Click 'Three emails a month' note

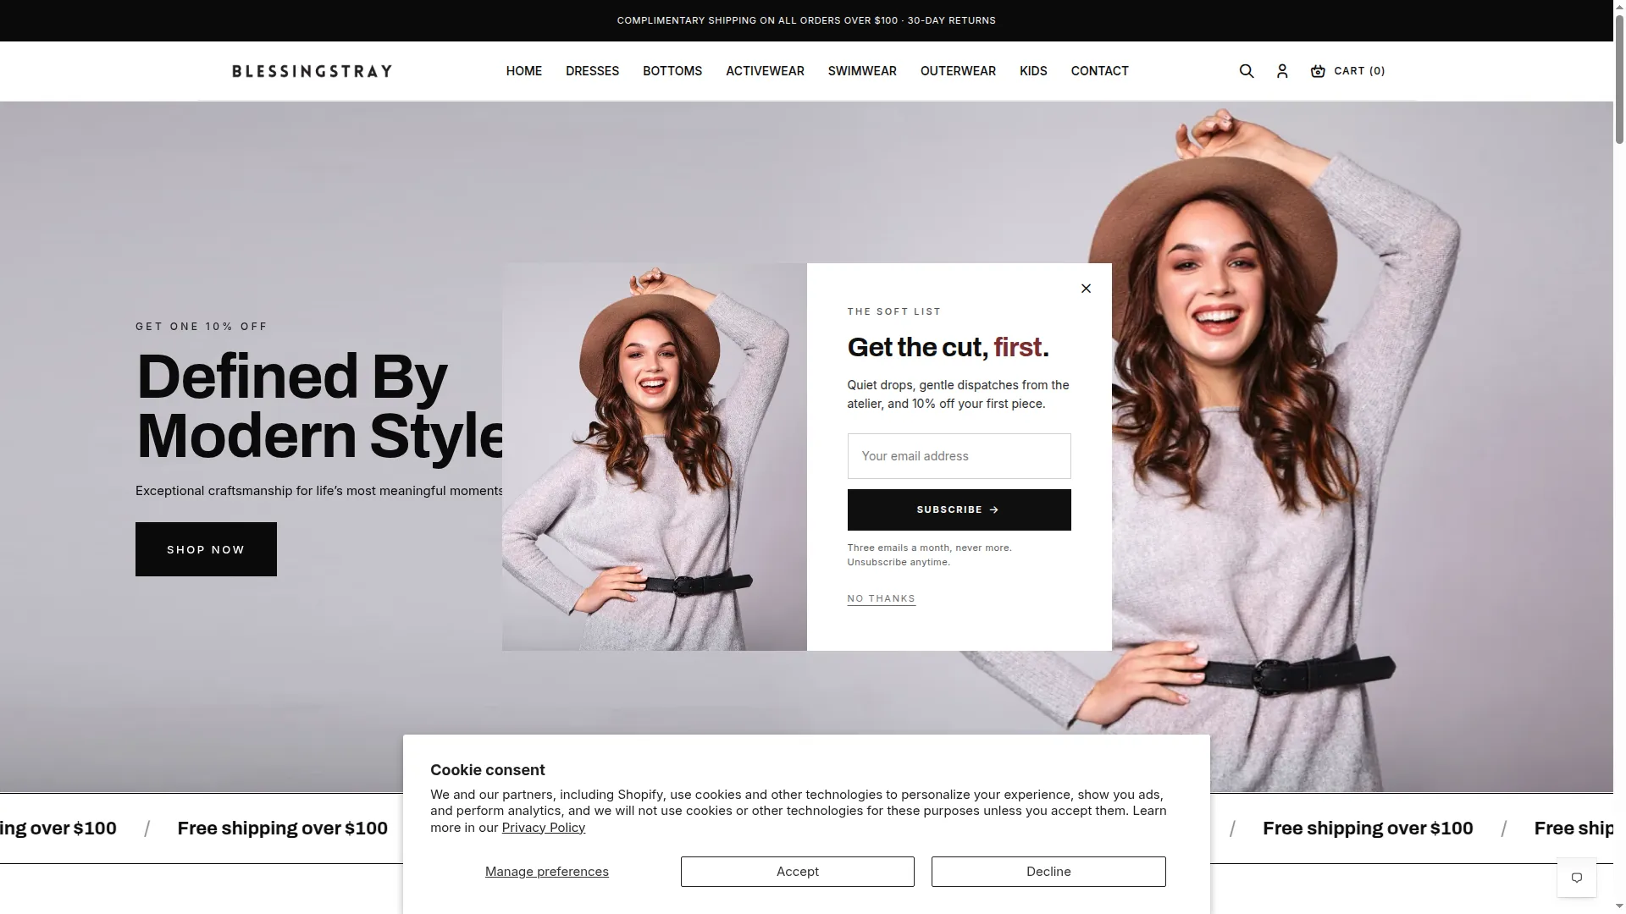coord(930,554)
